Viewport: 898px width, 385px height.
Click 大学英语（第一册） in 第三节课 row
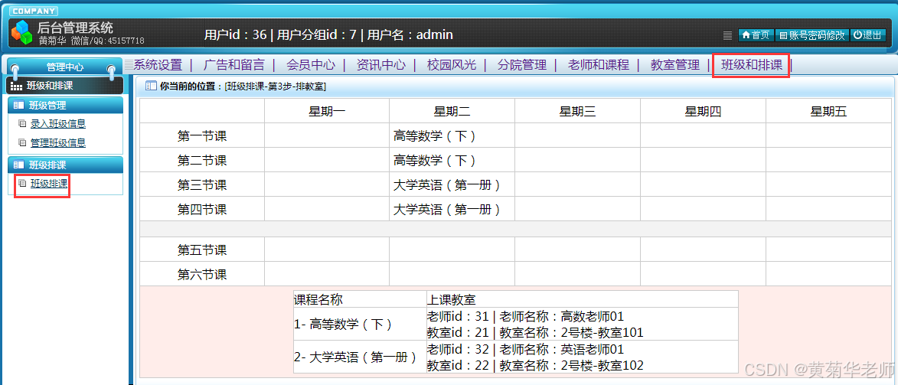(447, 185)
